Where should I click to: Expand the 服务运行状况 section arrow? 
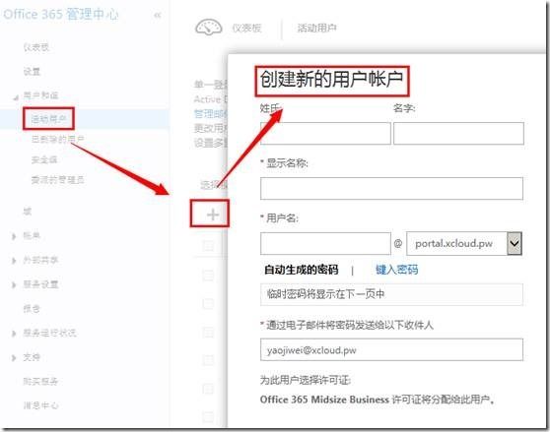point(14,333)
